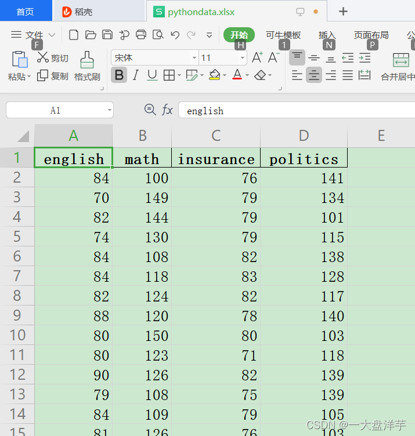Open the 文件 menu dropdown arrow
This screenshot has height=436, width=415.
point(52,35)
